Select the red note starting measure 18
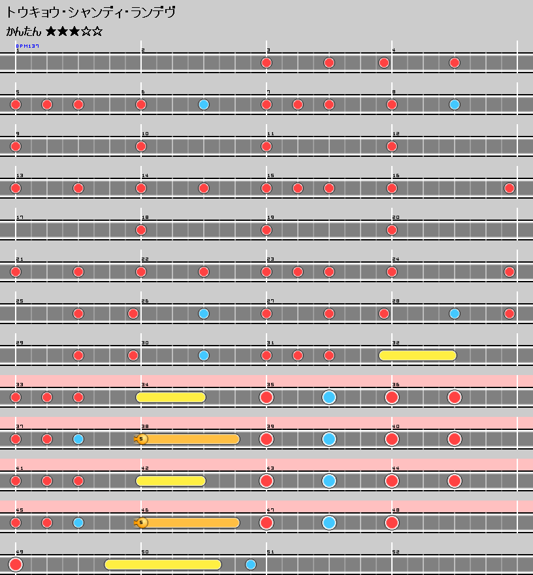The height and width of the screenshot is (575, 533). [x=141, y=230]
